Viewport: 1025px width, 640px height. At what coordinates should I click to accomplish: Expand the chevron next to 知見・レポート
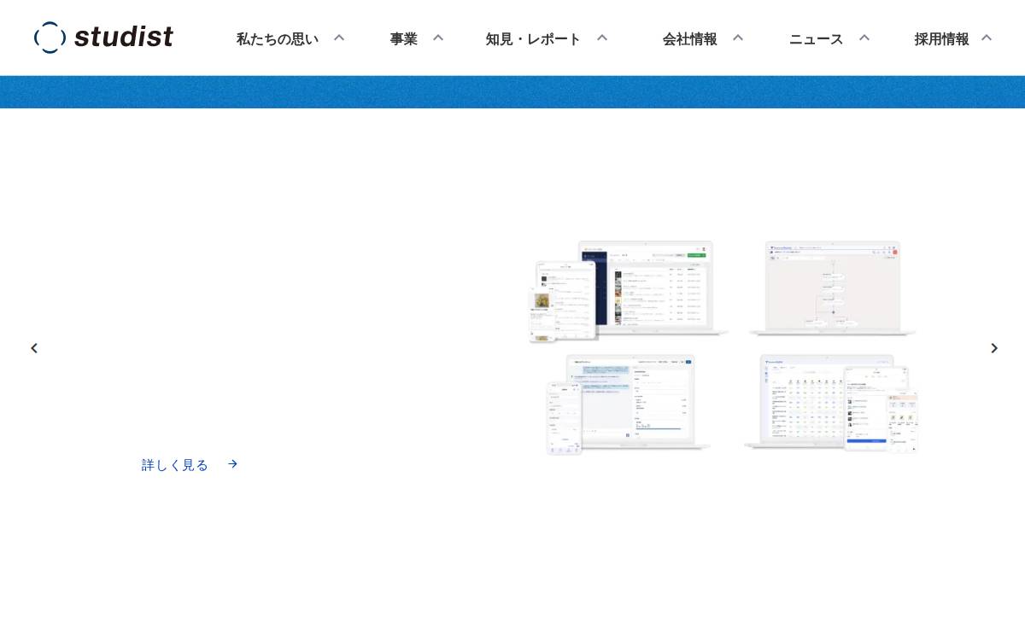pyautogui.click(x=602, y=38)
